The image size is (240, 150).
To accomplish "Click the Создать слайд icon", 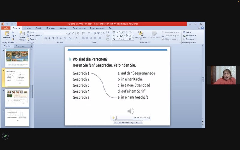I will coord(22,34).
